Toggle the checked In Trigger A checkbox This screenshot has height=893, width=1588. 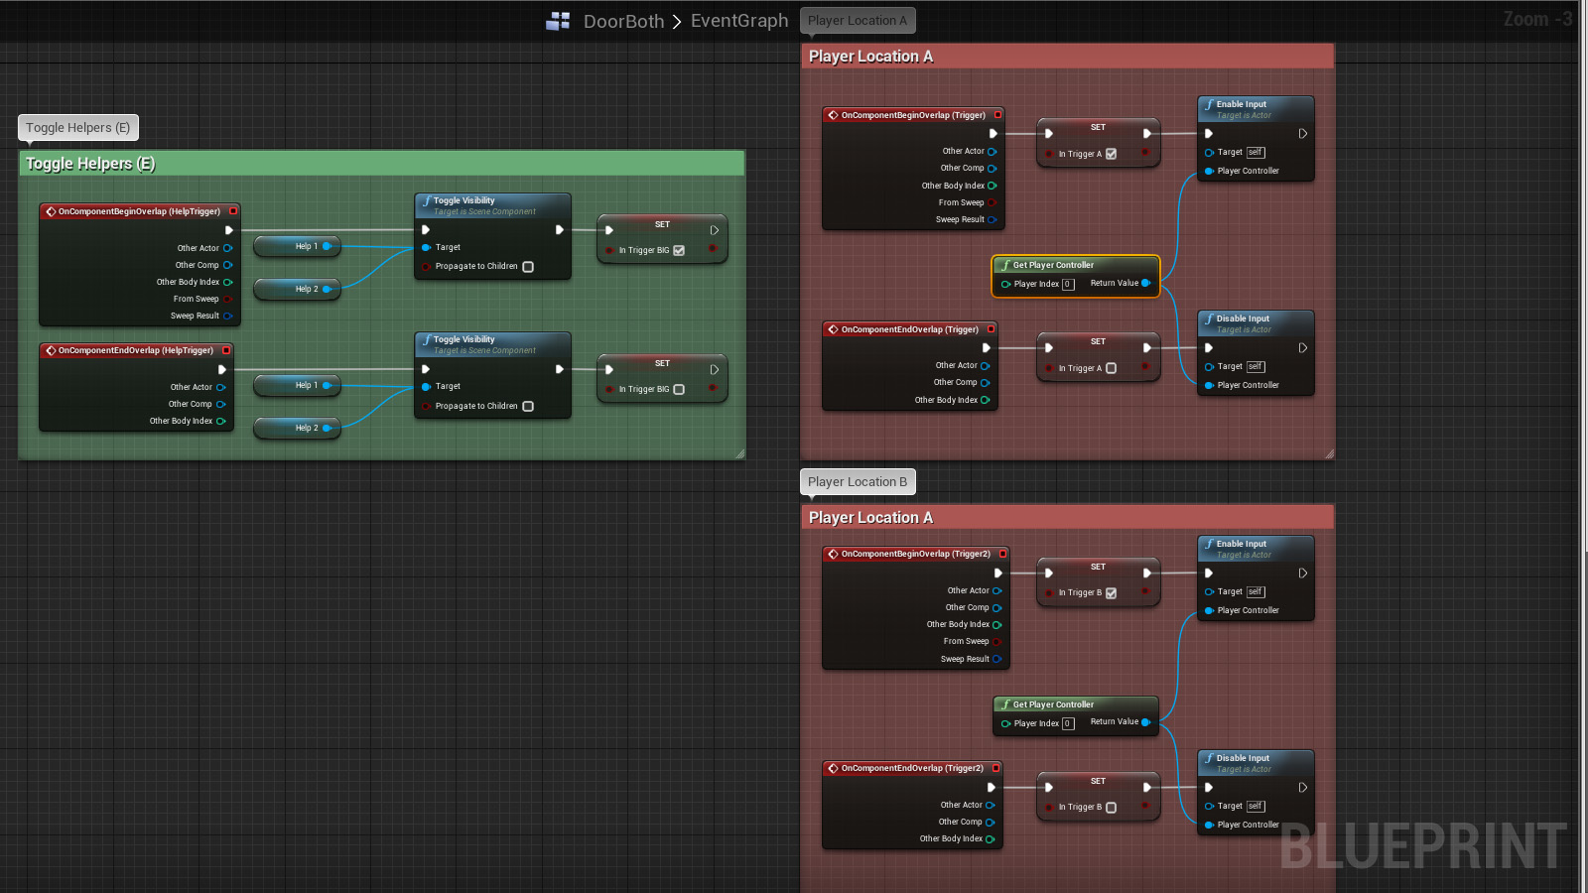(x=1112, y=154)
